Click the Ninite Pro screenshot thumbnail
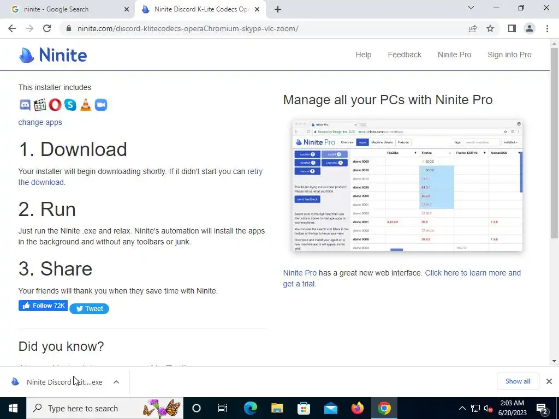The width and height of the screenshot is (559, 419). tap(407, 185)
